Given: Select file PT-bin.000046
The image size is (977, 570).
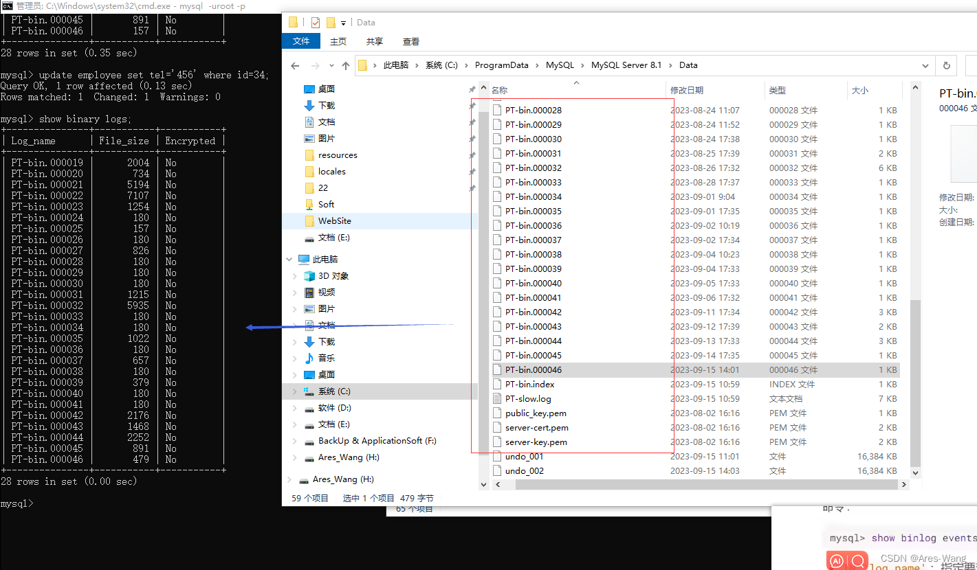Looking at the screenshot, I should (534, 369).
